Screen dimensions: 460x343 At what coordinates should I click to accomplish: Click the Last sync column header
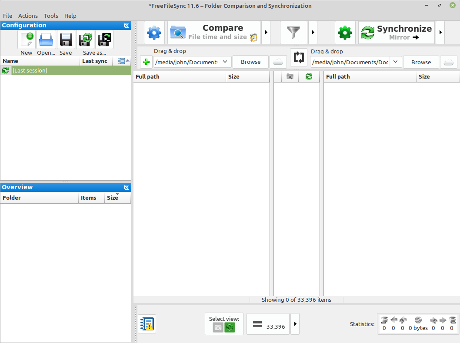click(x=96, y=61)
